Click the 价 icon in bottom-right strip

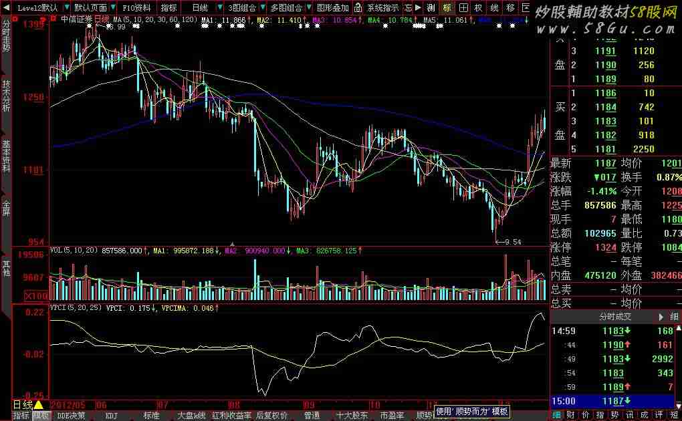coord(586,416)
